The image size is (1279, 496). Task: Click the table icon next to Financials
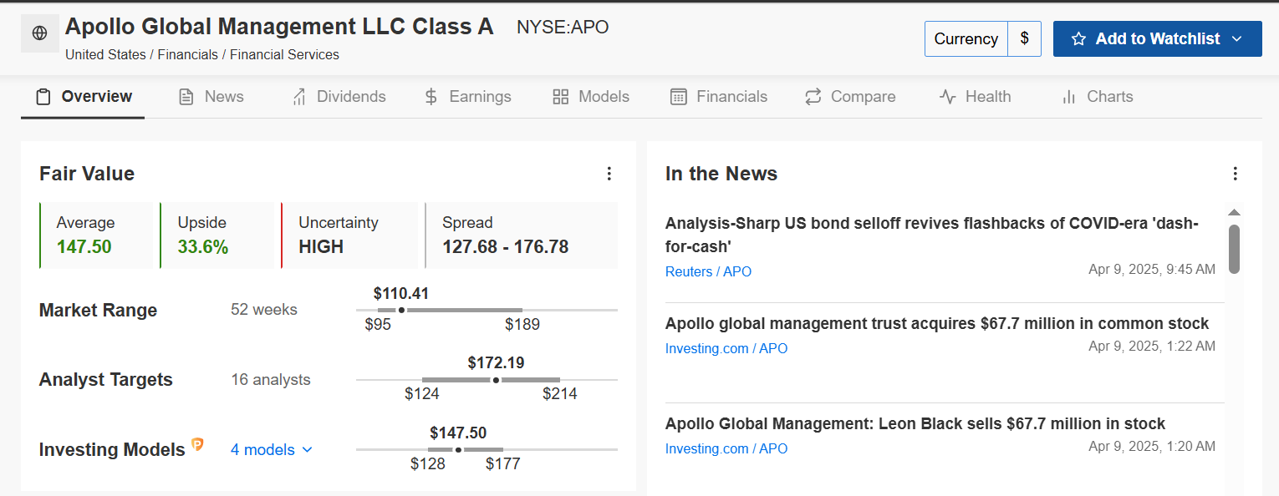(x=679, y=97)
